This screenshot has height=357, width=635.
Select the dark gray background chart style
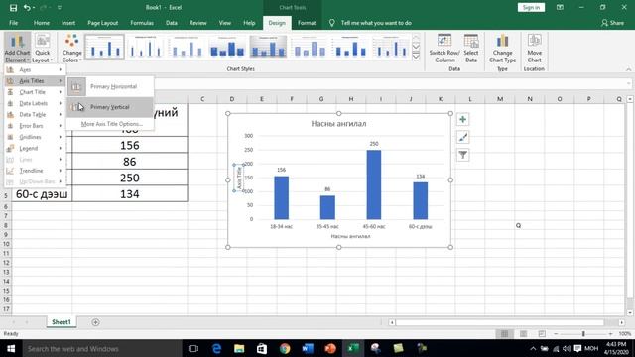coord(268,47)
